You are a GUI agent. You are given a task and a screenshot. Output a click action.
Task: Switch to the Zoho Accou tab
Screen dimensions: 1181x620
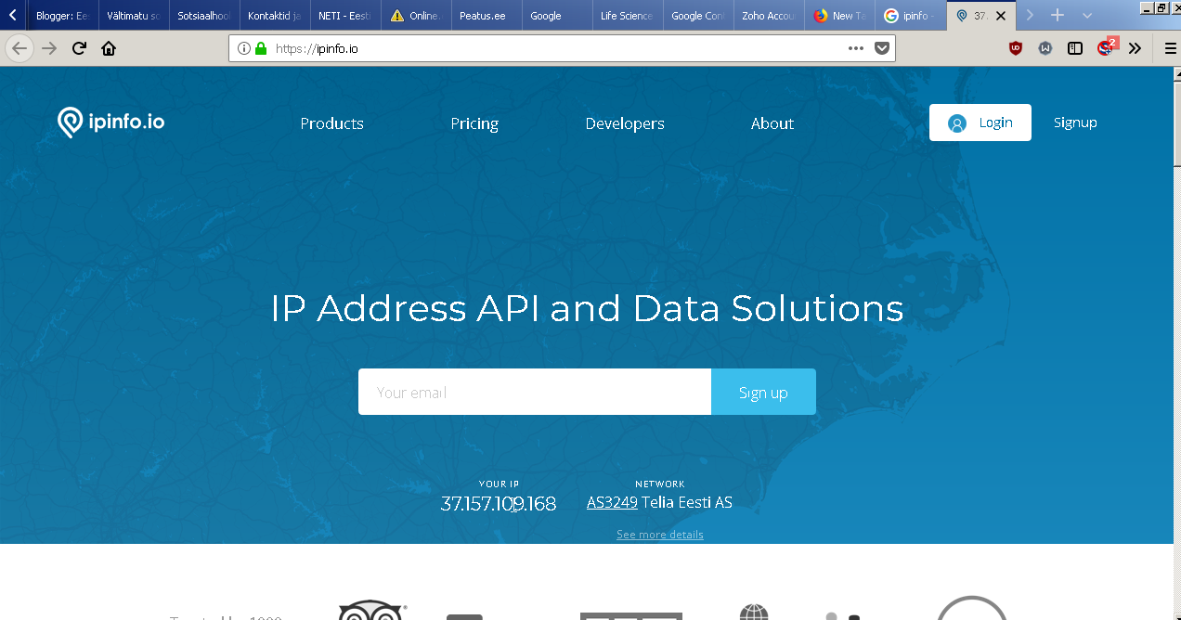tap(768, 16)
